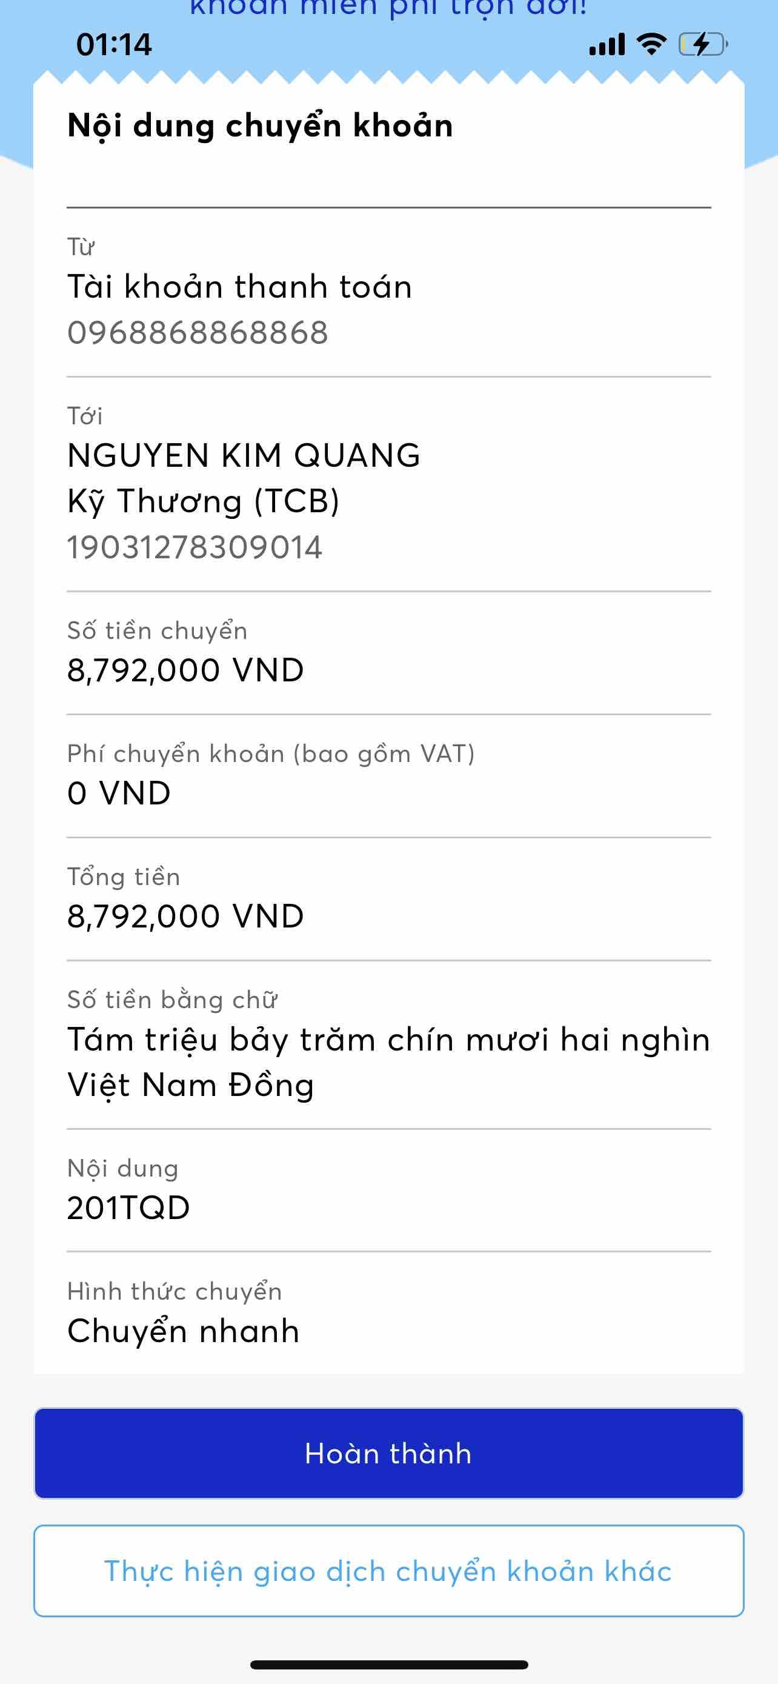Tap the Wi-Fi status icon
The image size is (778, 1684).
pos(651,44)
